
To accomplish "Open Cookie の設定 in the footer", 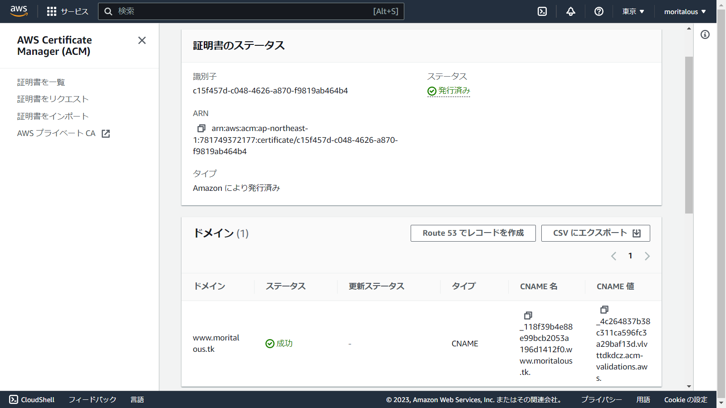I will tap(686, 399).
